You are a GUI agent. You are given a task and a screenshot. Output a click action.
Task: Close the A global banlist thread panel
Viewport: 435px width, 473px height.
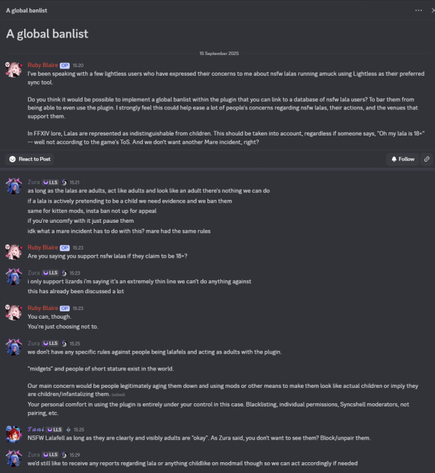432,10
